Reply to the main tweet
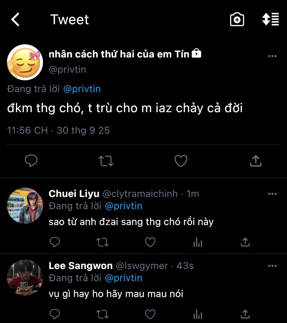Image resolution: width=287 pixels, height=323 pixels. click(x=31, y=161)
